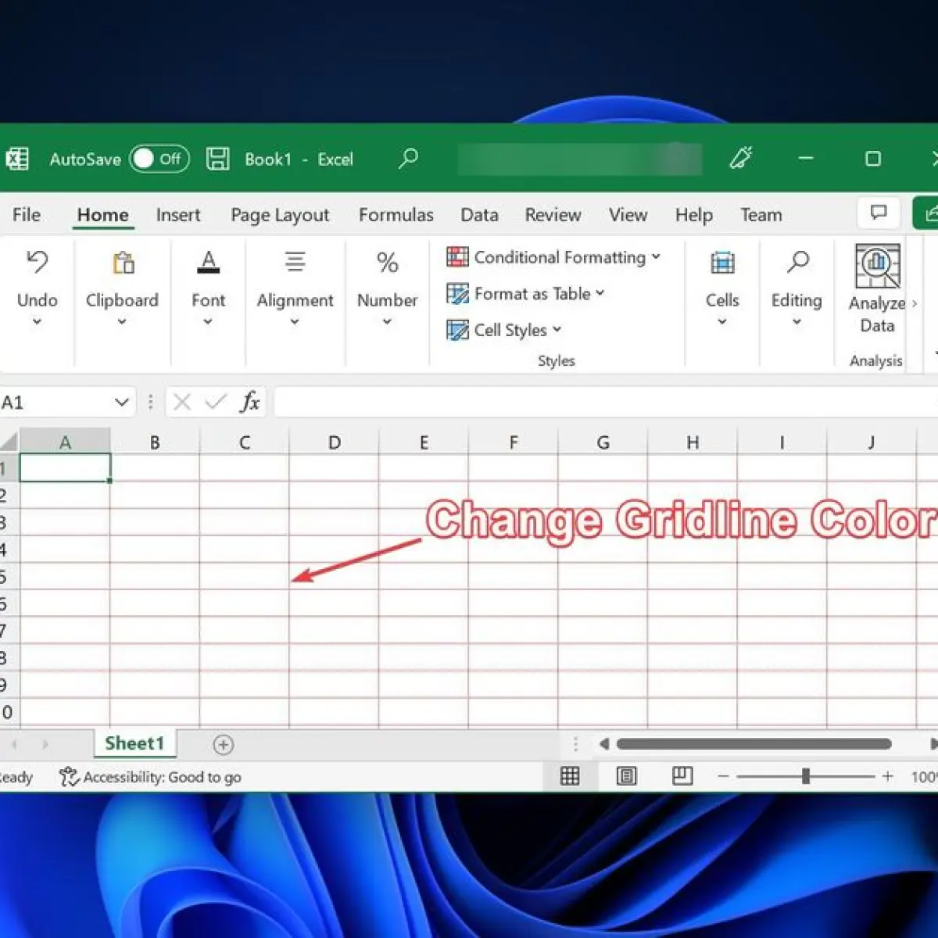Click the Alignment lines icon

coord(295,261)
